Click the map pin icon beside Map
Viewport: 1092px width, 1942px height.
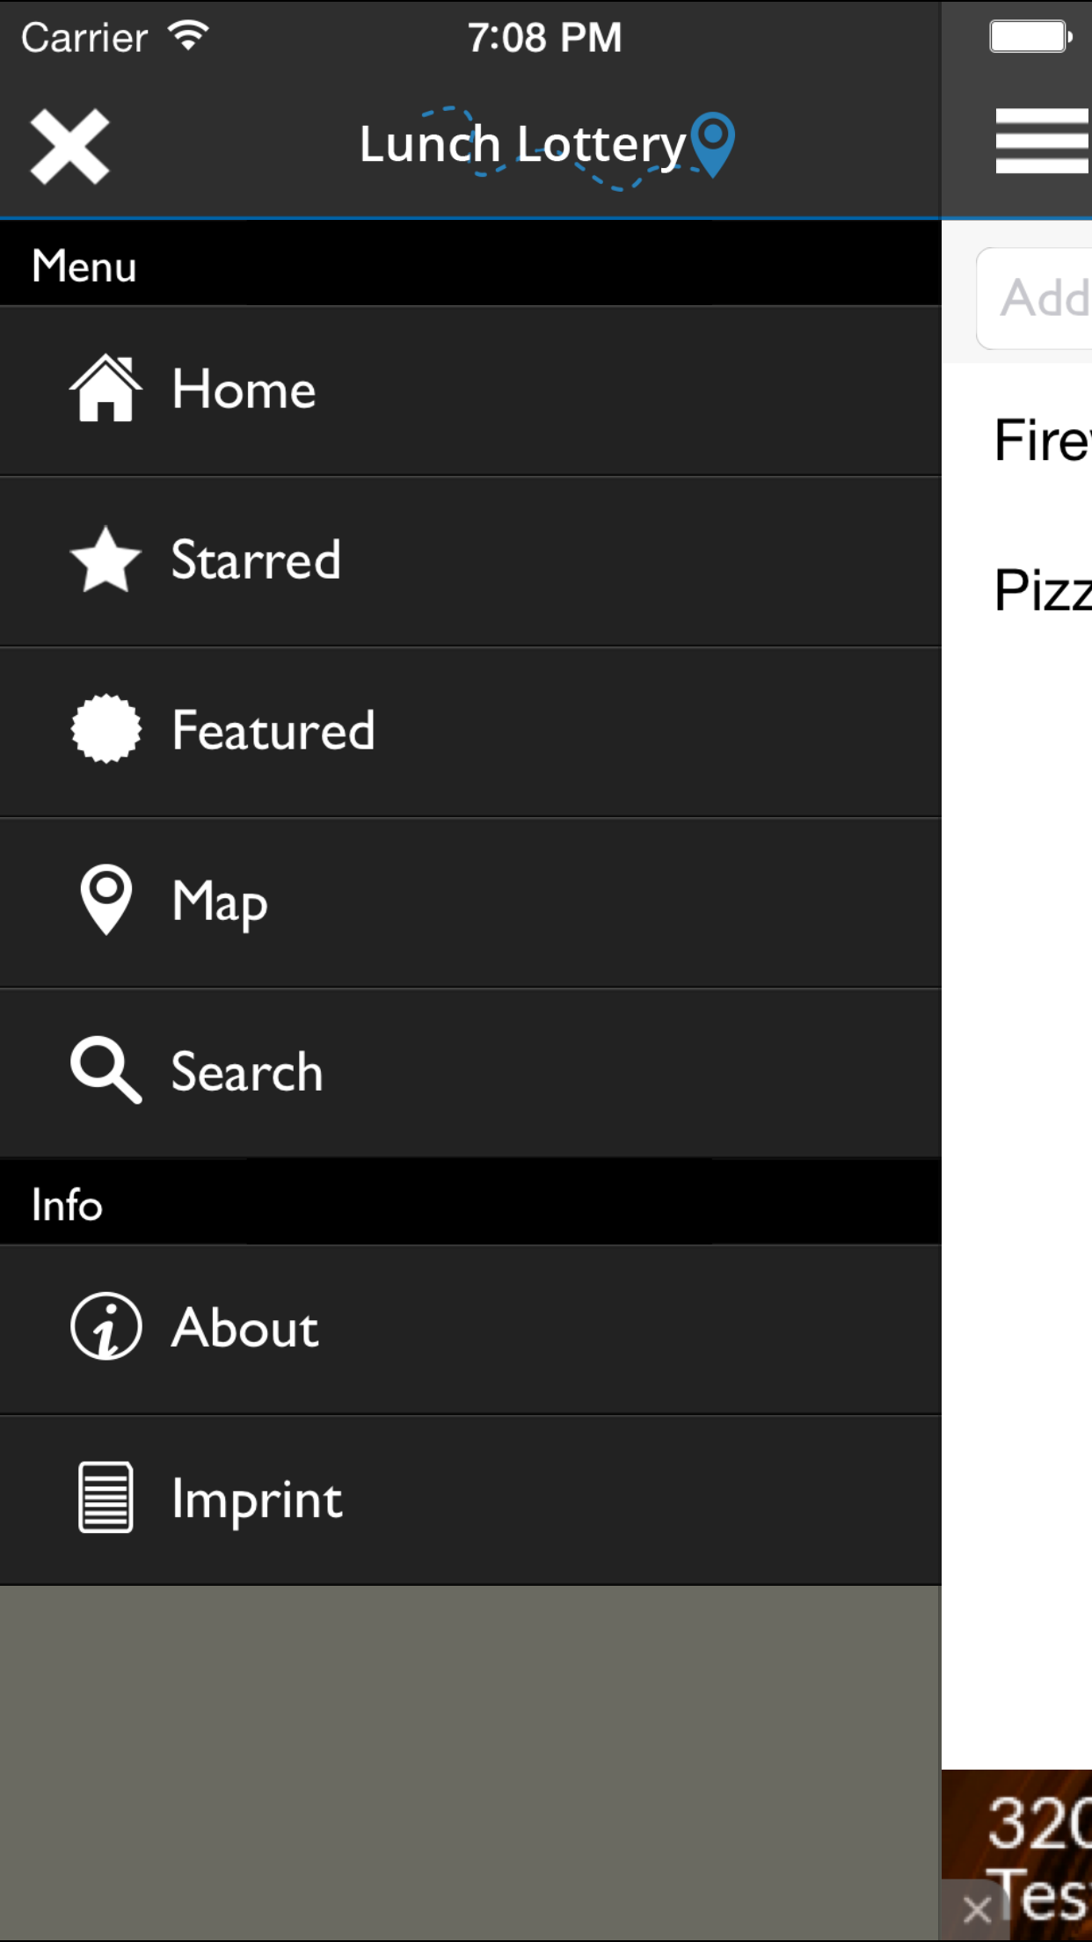tap(106, 900)
